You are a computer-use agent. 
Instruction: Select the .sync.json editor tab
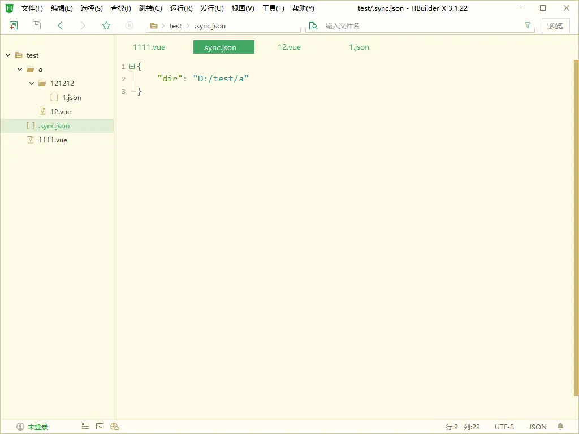coord(224,47)
